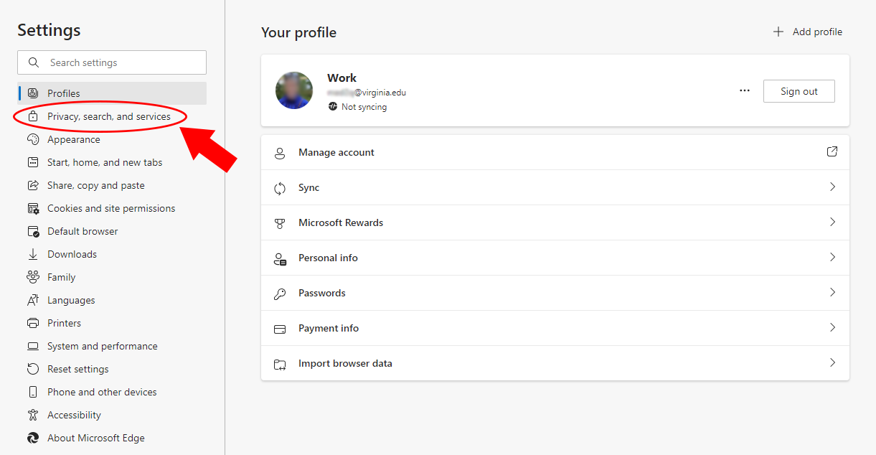Image resolution: width=876 pixels, height=455 pixels.
Task: Click the Downloads arrow icon in sidebar
Action: click(32, 254)
